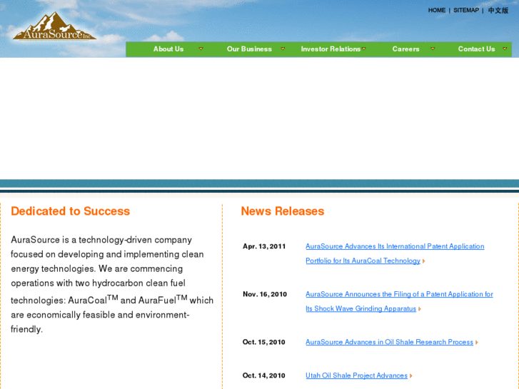519x389 pixels.
Task: Click arrow icon after AuraCoal Technology link
Action: pyautogui.click(x=423, y=261)
